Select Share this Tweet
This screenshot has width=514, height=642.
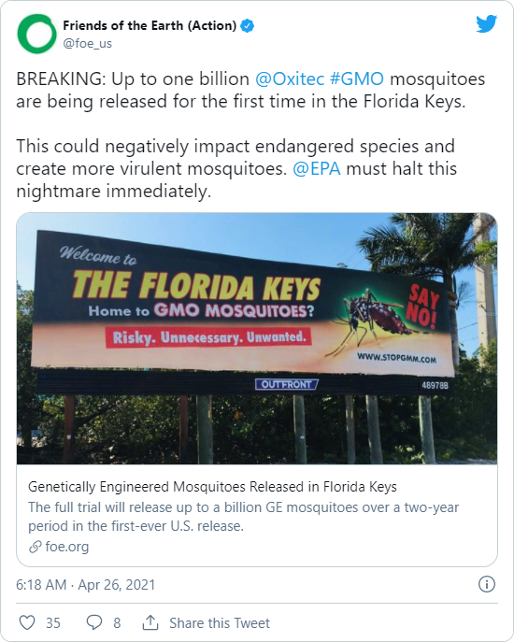pos(220,623)
